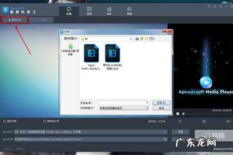Expand the Look in (查找范围) folder dropdown
233x155 pixels.
coord(131,39)
